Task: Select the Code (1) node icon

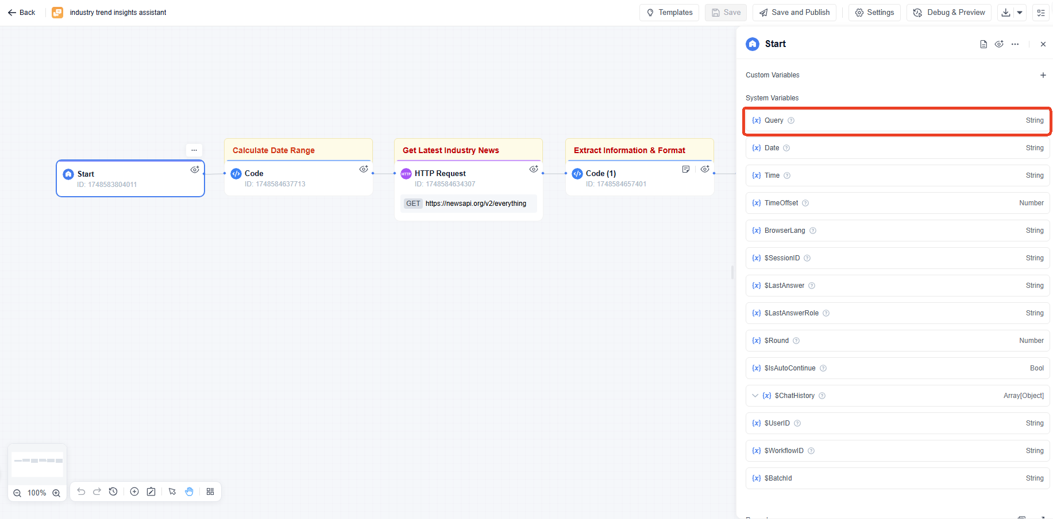Action: pyautogui.click(x=577, y=174)
